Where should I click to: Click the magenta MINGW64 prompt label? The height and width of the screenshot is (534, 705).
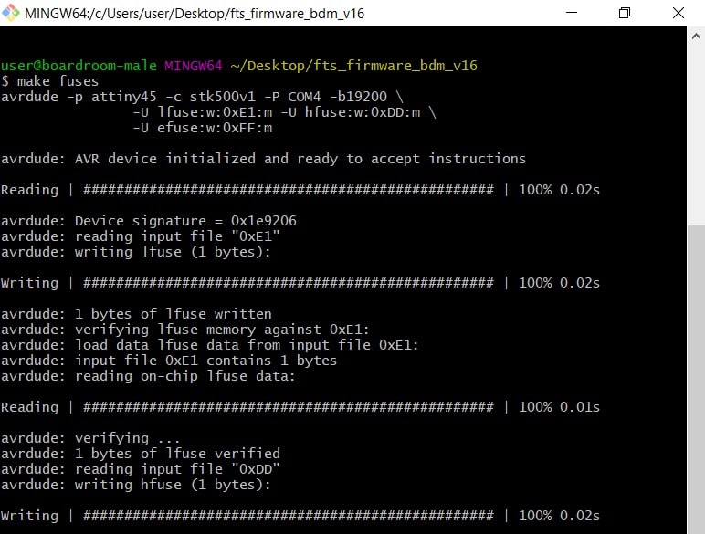click(x=194, y=66)
